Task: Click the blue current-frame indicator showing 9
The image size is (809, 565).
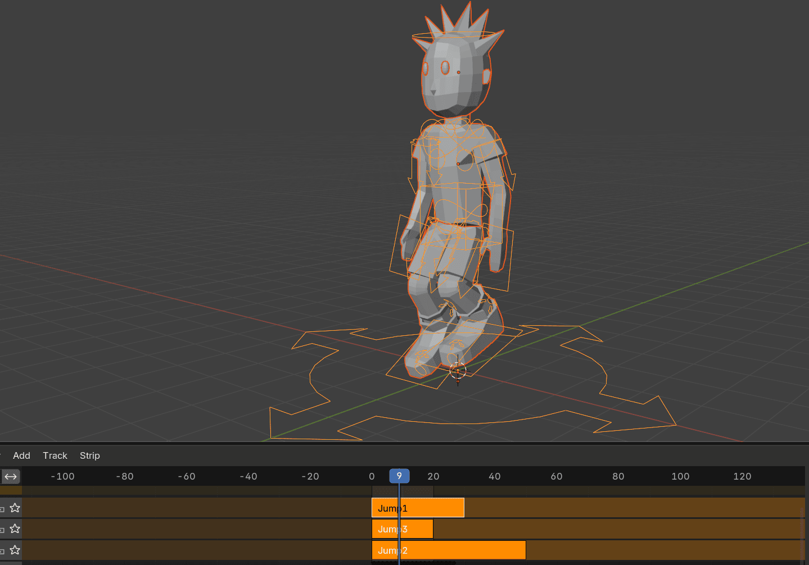Action: (400, 475)
